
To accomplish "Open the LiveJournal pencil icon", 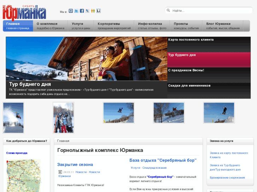I will point(87,11).
